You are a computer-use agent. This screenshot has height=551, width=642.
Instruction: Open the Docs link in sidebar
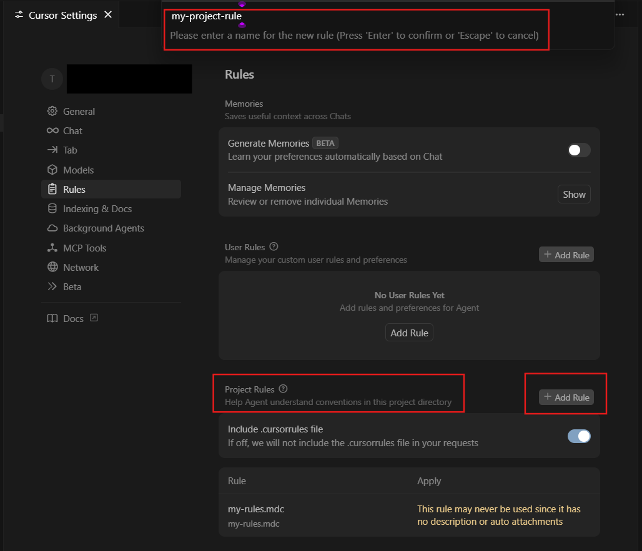click(x=73, y=318)
